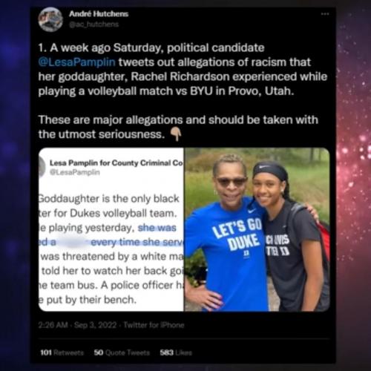
Task: Click the highlighted 'she was' text
Action: point(157,228)
